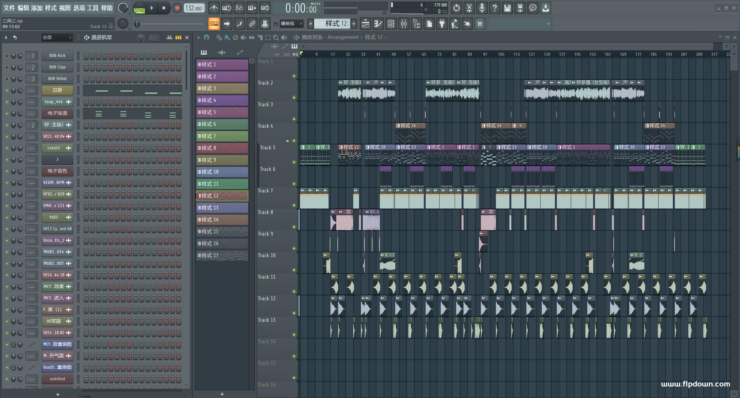Open the 样式 12 pattern name dropdown
Screen dimensions: 740x398
tap(332, 24)
